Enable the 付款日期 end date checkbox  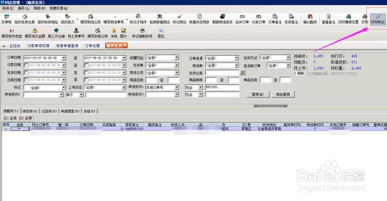[x=86, y=65]
